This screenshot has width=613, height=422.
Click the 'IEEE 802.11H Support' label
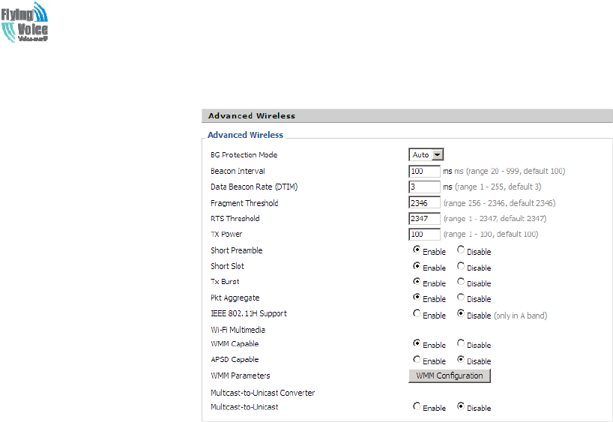(249, 313)
